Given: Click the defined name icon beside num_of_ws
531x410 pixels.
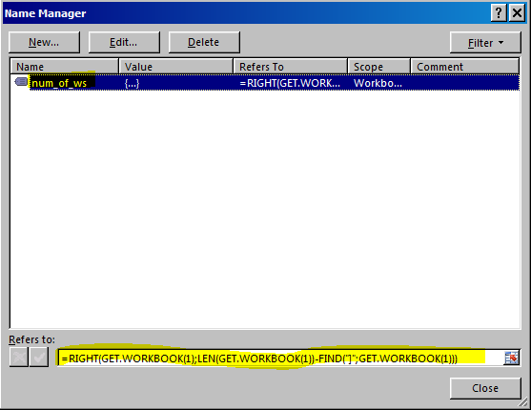Looking at the screenshot, I should (21, 82).
